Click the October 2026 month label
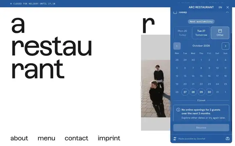 (x=201, y=46)
